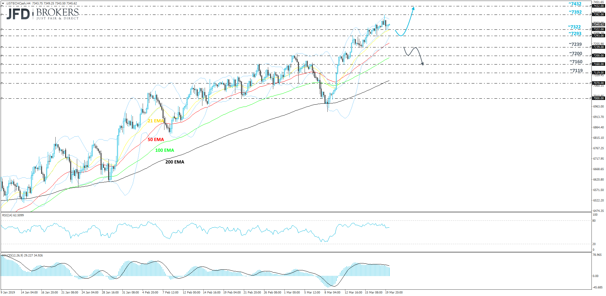This screenshot has height=296, width=606.
Task: Click the yellow 21 EMA line label
Action: point(155,120)
